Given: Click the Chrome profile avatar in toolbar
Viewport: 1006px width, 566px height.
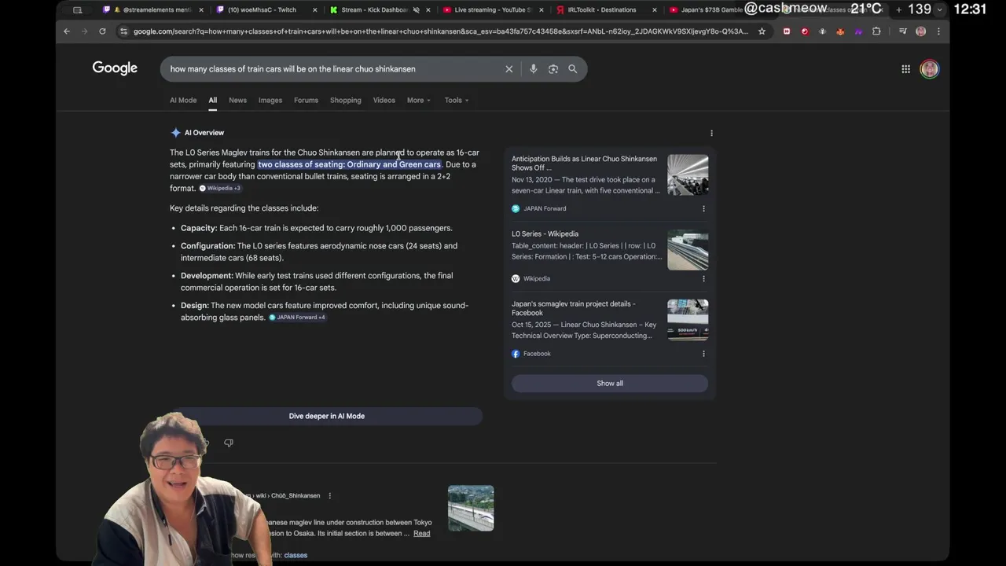Looking at the screenshot, I should (x=921, y=31).
